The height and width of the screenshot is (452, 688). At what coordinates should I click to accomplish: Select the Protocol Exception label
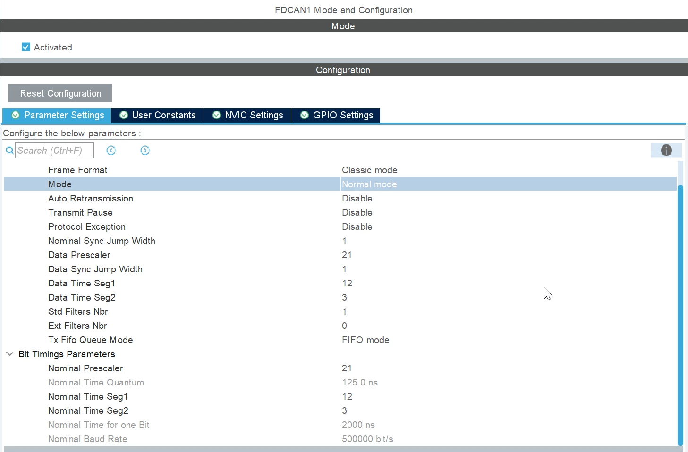coord(87,226)
